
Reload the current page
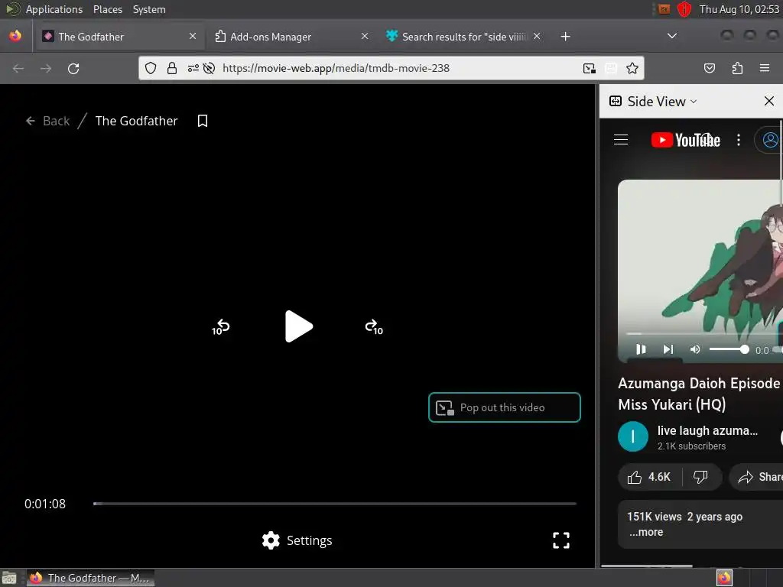pyautogui.click(x=73, y=68)
